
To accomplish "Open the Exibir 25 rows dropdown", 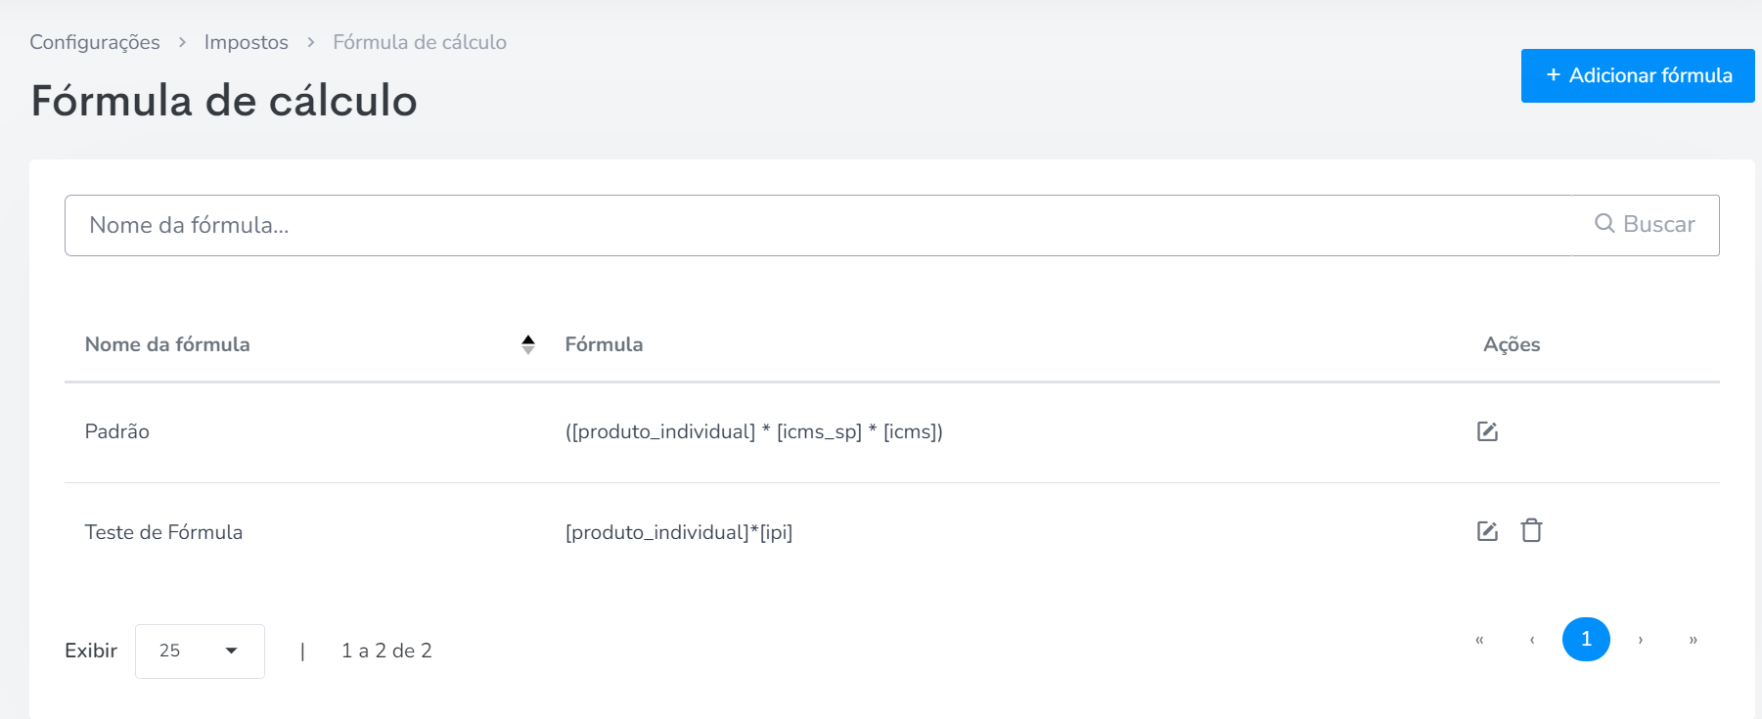I will [x=200, y=651].
